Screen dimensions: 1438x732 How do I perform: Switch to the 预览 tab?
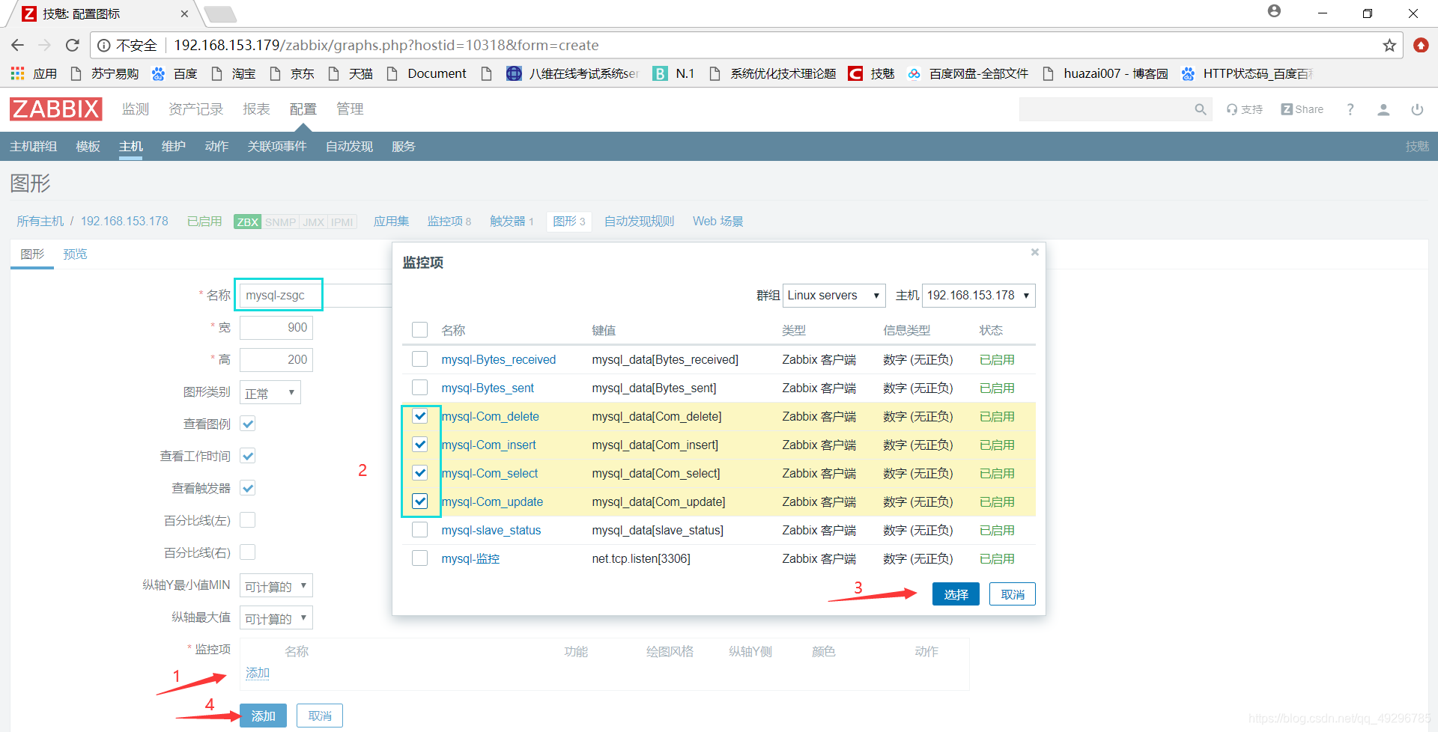(x=75, y=254)
